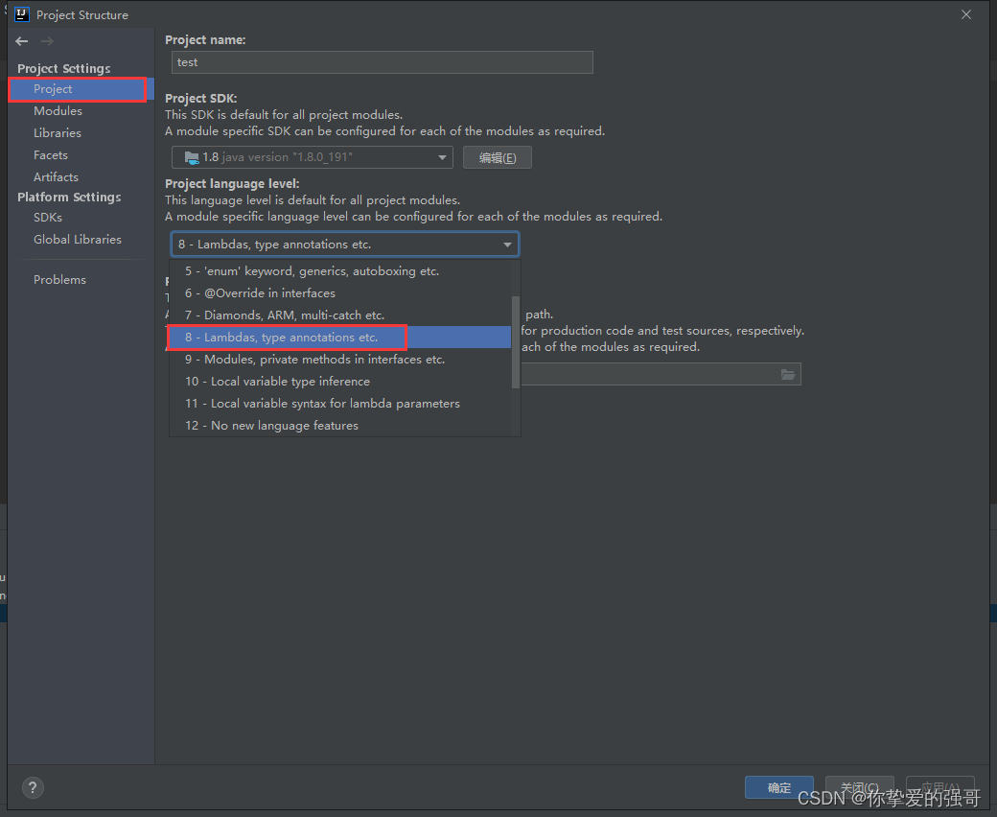Expand the Project SDK dropdown arrow
Viewport: 997px width, 817px height.
tap(442, 157)
